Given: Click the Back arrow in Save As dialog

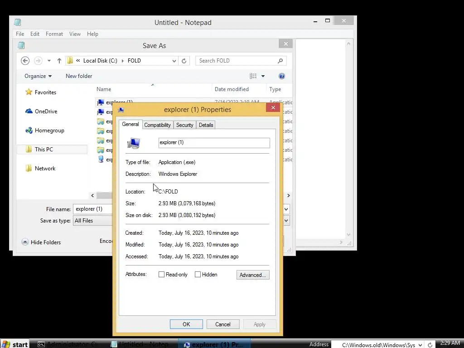Looking at the screenshot, I should point(25,61).
